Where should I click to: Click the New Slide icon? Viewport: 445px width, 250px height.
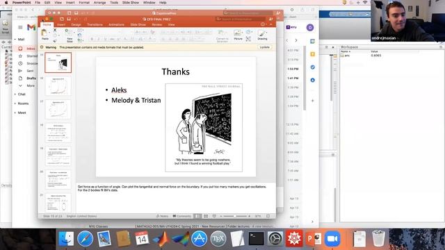click(x=69, y=33)
